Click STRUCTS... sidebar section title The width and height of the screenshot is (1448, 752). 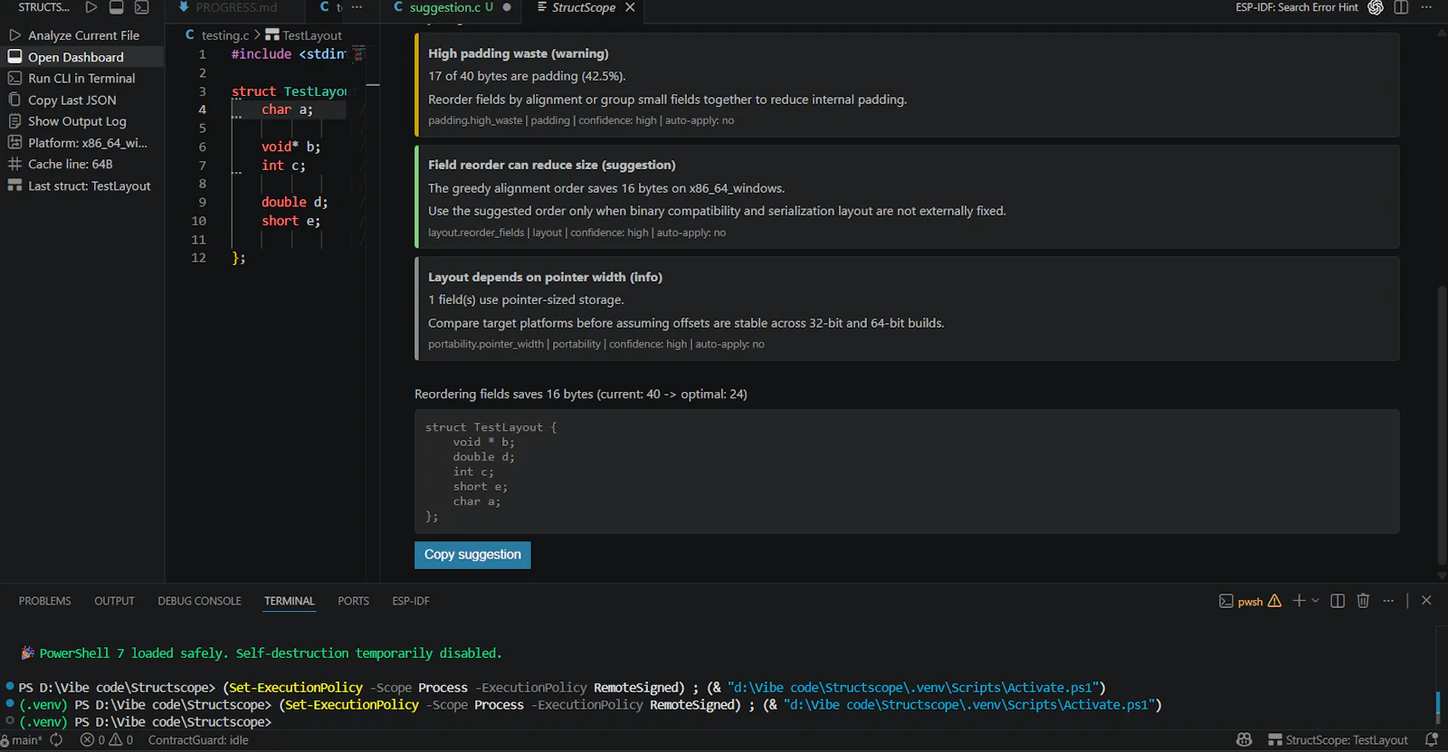[43, 7]
